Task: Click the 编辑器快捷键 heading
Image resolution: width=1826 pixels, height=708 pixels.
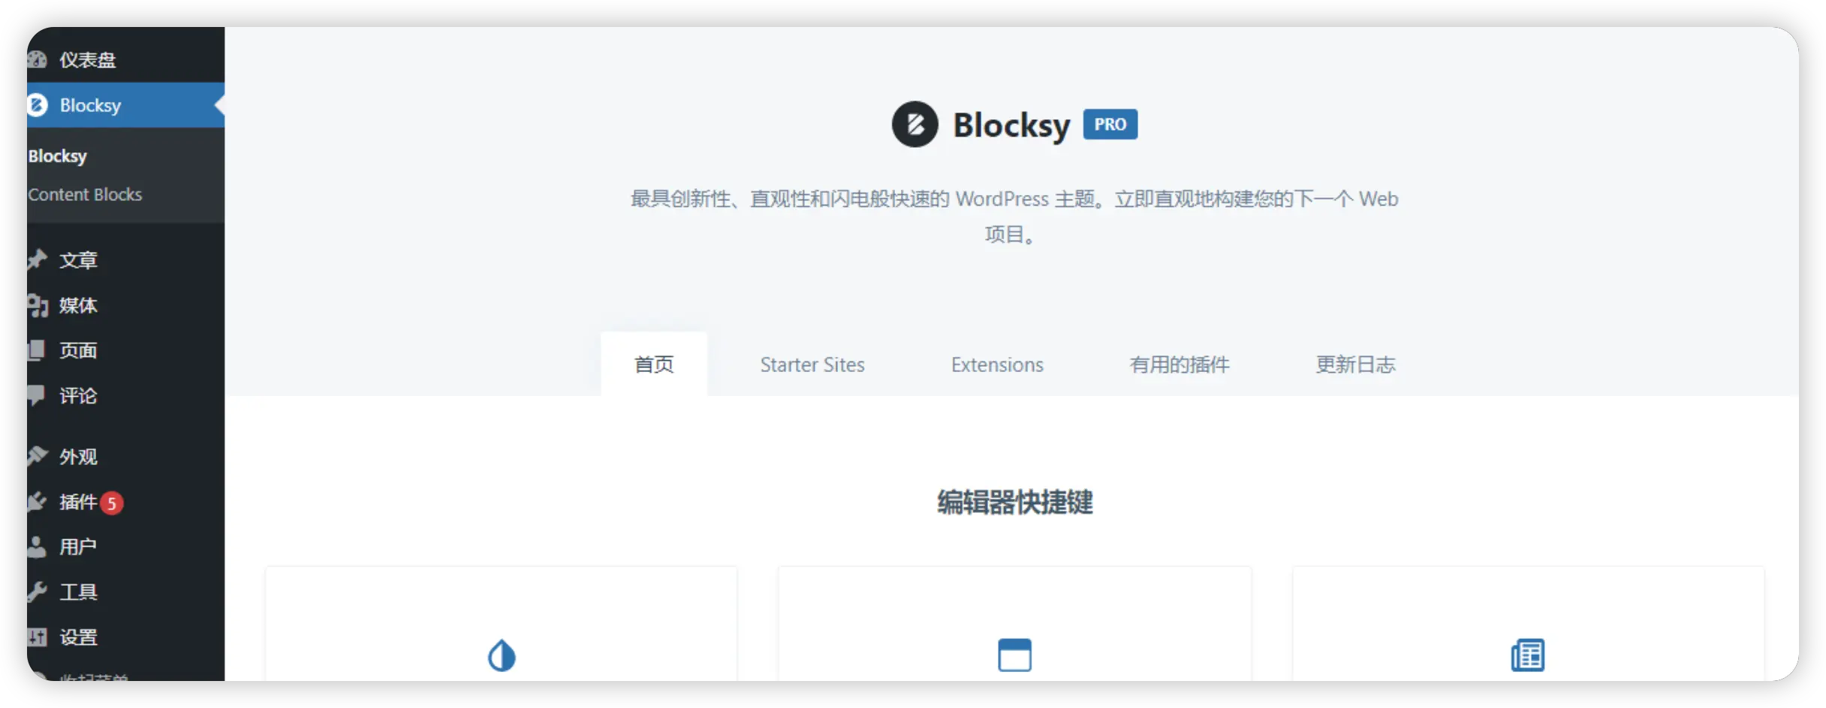Action: point(1015,502)
